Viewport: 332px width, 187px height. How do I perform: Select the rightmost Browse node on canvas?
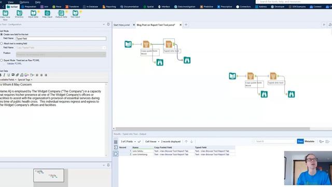292,94
